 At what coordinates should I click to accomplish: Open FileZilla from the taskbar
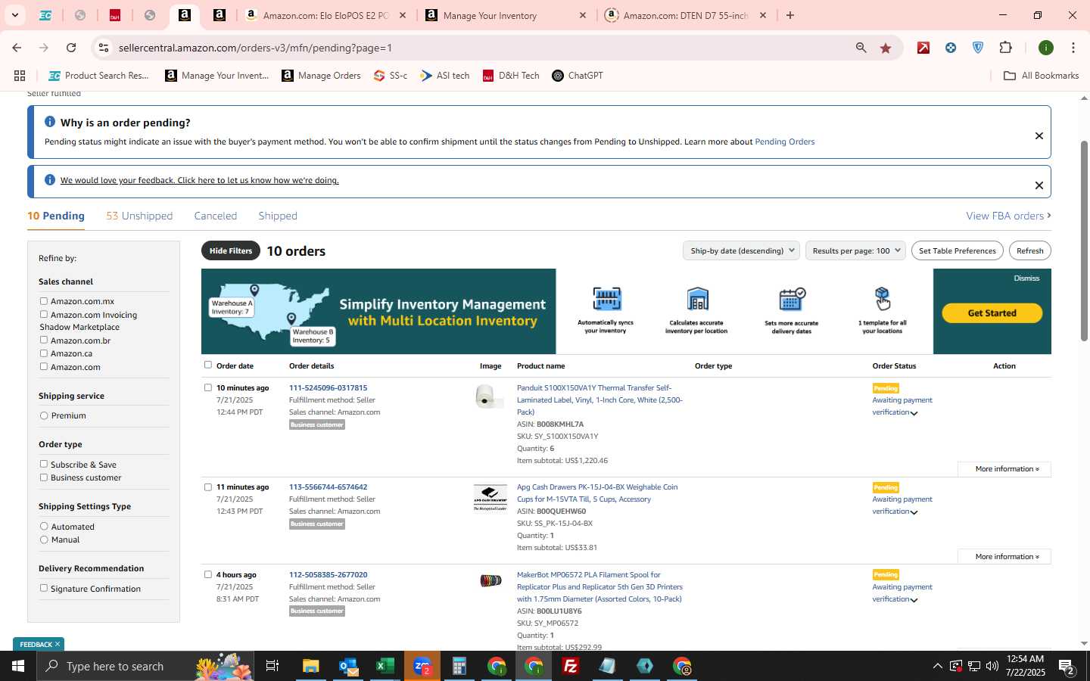coord(571,666)
